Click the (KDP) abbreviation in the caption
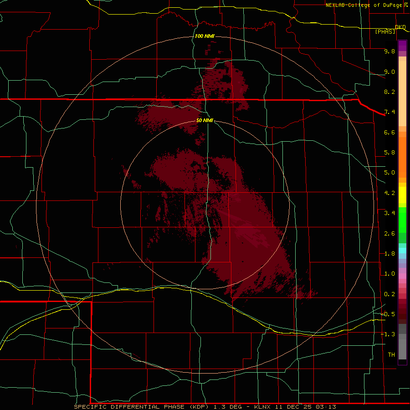 [200, 407]
